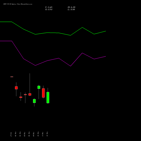Viewport: 141px width, 141px height.
Task: Click the '05 Mar' date label
Action: click(x=25, y=134)
